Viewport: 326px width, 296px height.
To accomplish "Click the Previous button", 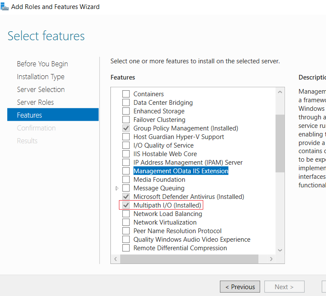I will [x=240, y=287].
